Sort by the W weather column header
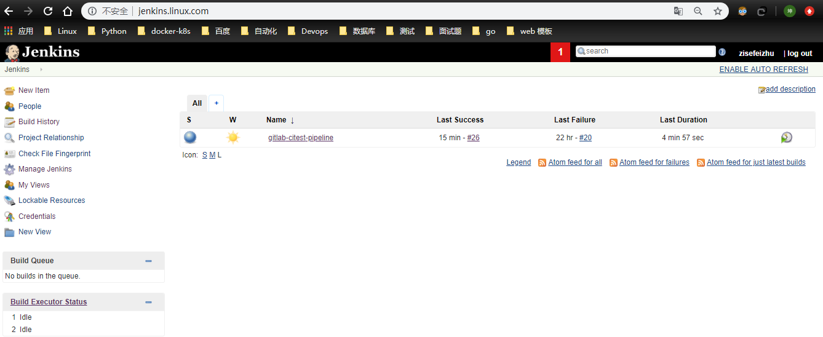 point(233,120)
